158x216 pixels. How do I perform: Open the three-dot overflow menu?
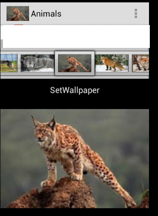[x=136, y=14]
